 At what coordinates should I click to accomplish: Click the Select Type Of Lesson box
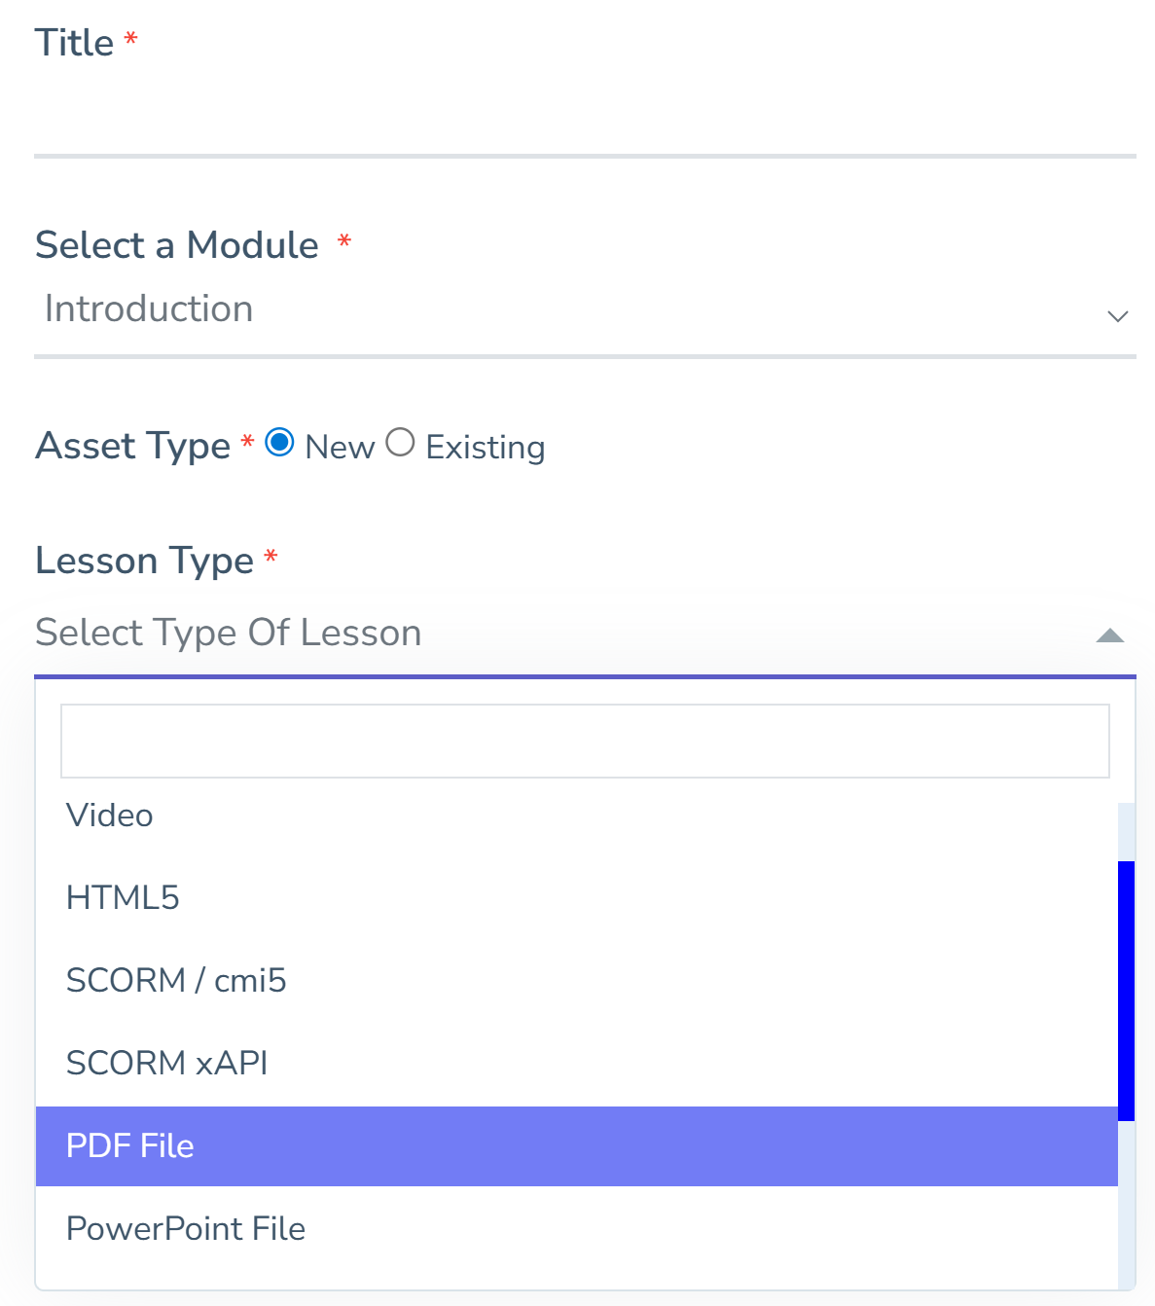(564, 634)
